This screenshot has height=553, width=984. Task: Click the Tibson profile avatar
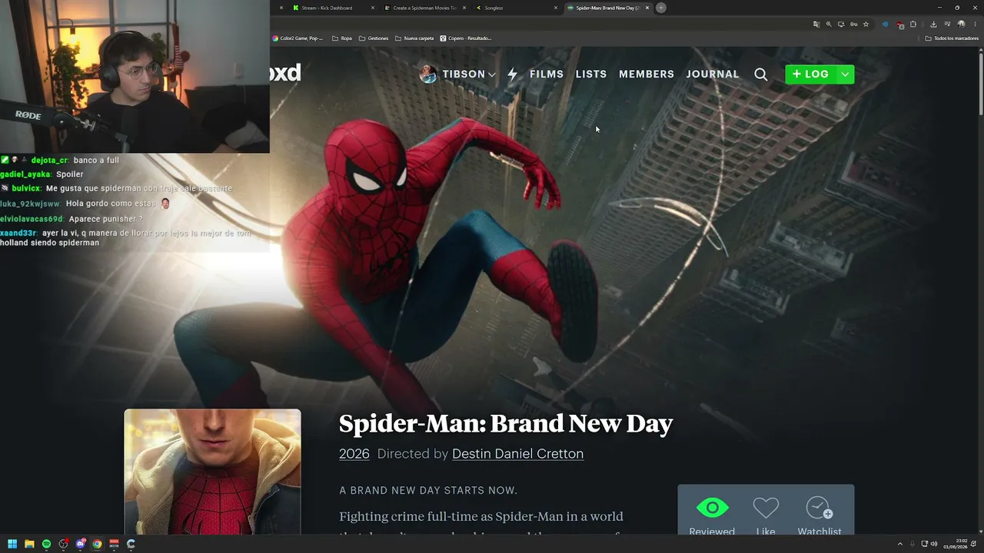click(x=428, y=74)
